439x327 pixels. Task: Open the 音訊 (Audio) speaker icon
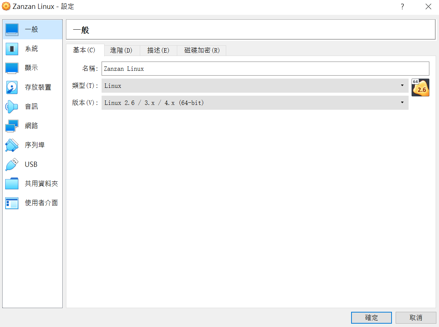pos(12,107)
